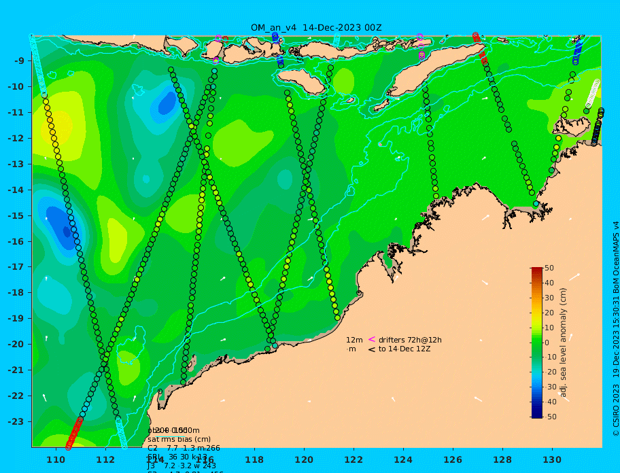
Task: Click the 50 tick label on colorbar
Action: pyautogui.click(x=549, y=268)
